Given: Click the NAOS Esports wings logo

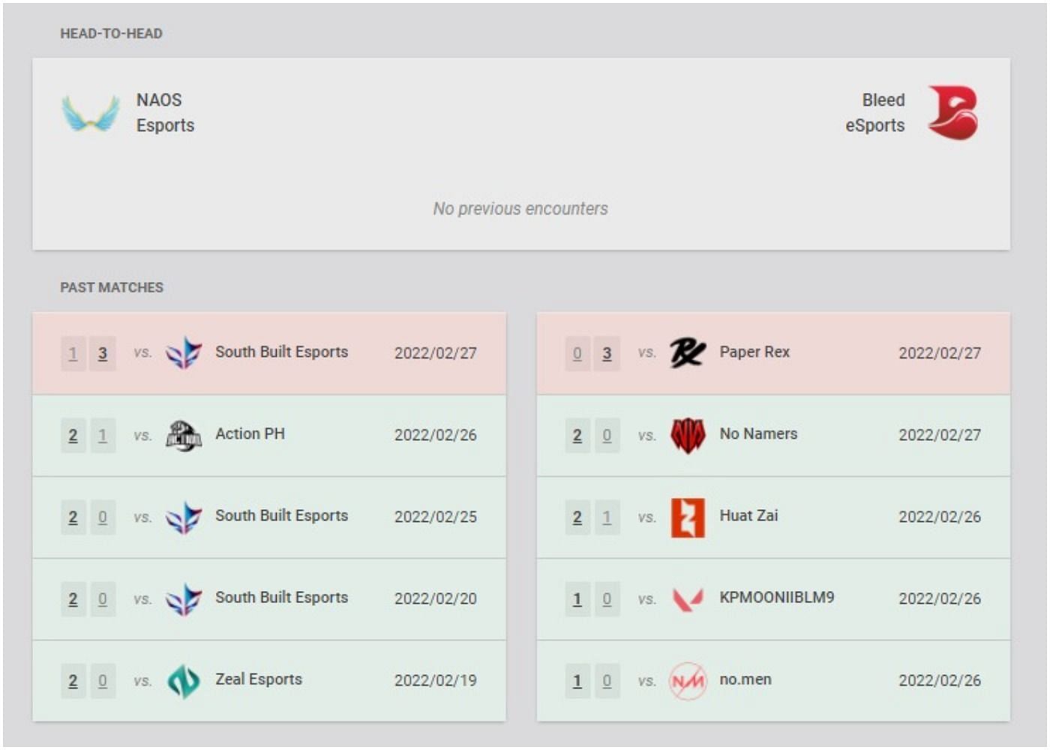Looking at the screenshot, I should click(x=90, y=113).
